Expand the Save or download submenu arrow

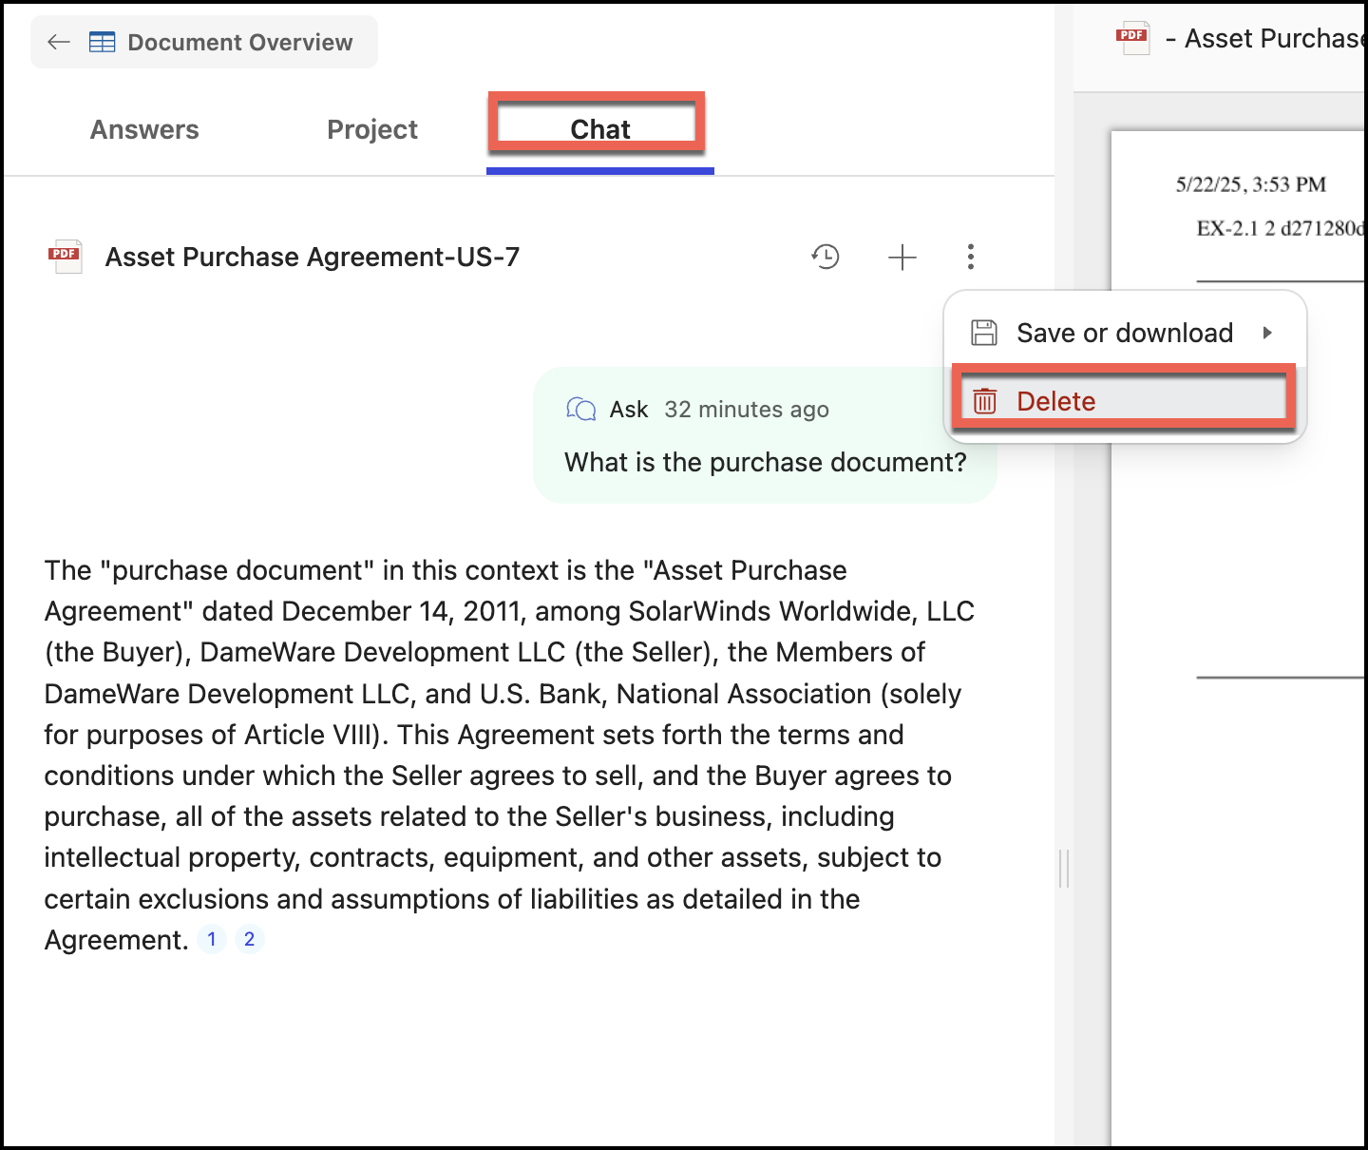[1267, 333]
